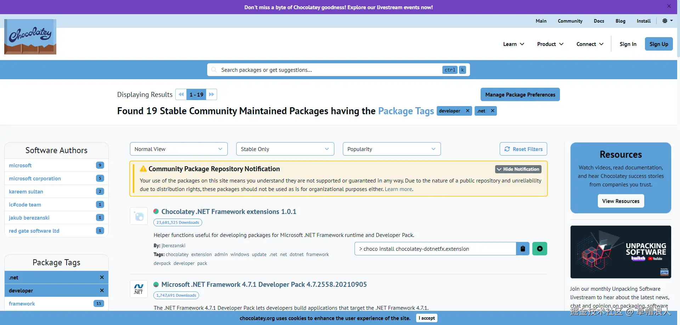This screenshot has height=325, width=680.
Task: Click the pack tag link
Action: [202, 263]
